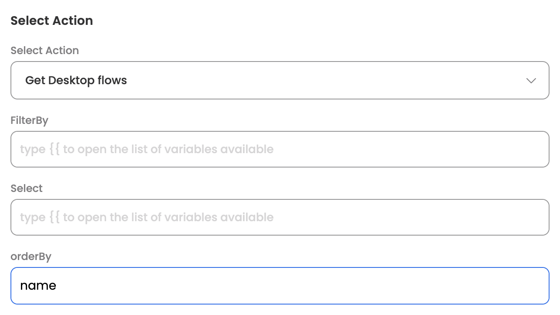Click the "Select" label above second variables field

click(27, 188)
